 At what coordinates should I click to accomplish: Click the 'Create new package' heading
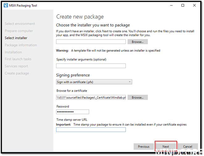[x=80, y=17]
